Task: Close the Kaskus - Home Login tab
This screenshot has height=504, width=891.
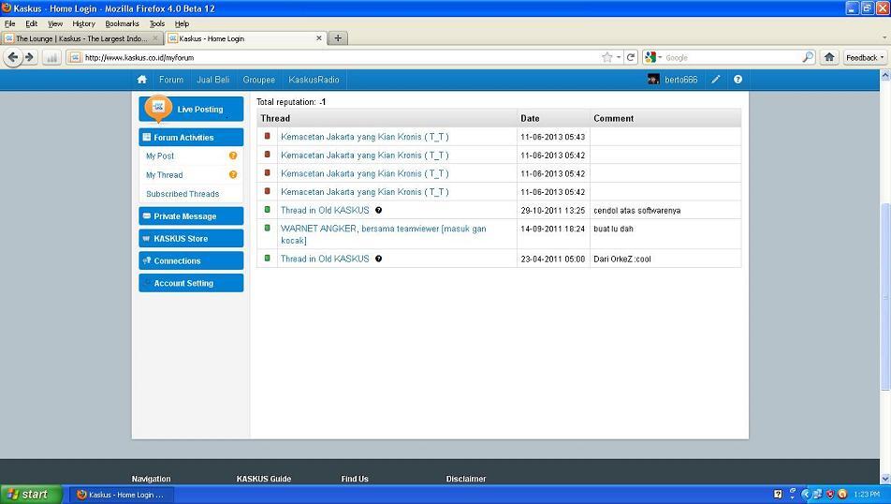Action: coord(319,38)
